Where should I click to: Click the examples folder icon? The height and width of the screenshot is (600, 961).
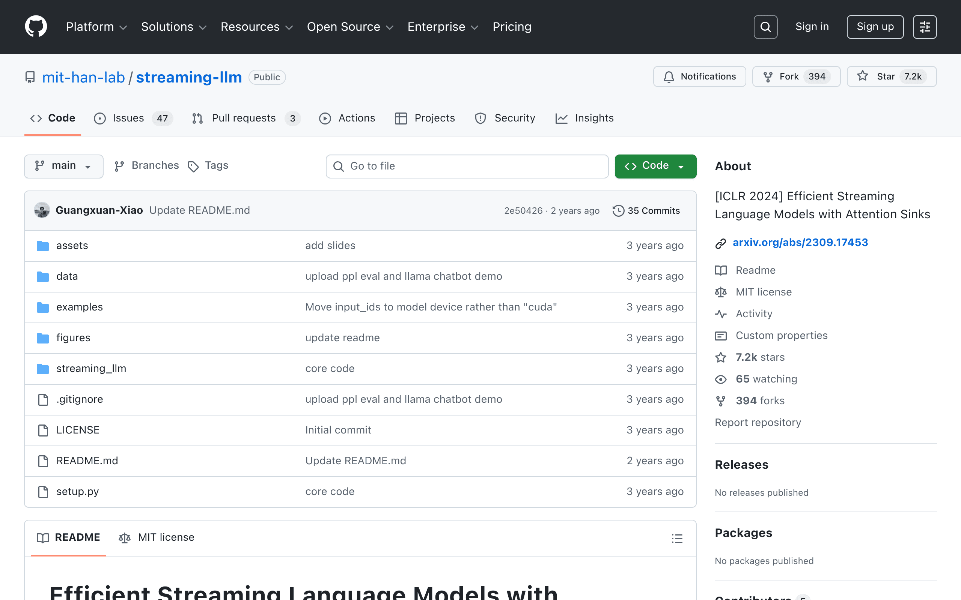(x=43, y=307)
